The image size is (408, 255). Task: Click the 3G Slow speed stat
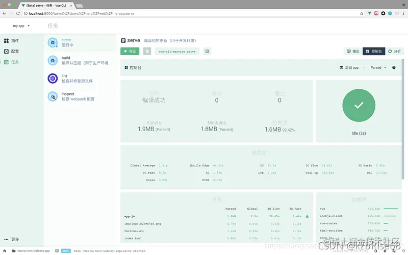319,165
